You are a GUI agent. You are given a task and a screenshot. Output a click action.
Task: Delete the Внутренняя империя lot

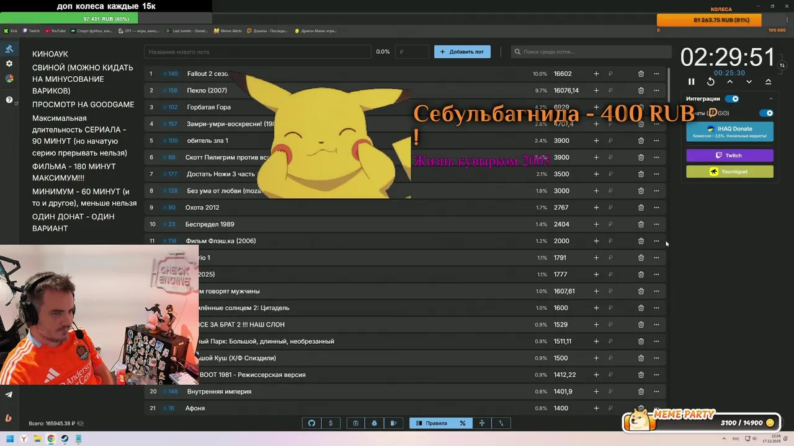pos(641,391)
